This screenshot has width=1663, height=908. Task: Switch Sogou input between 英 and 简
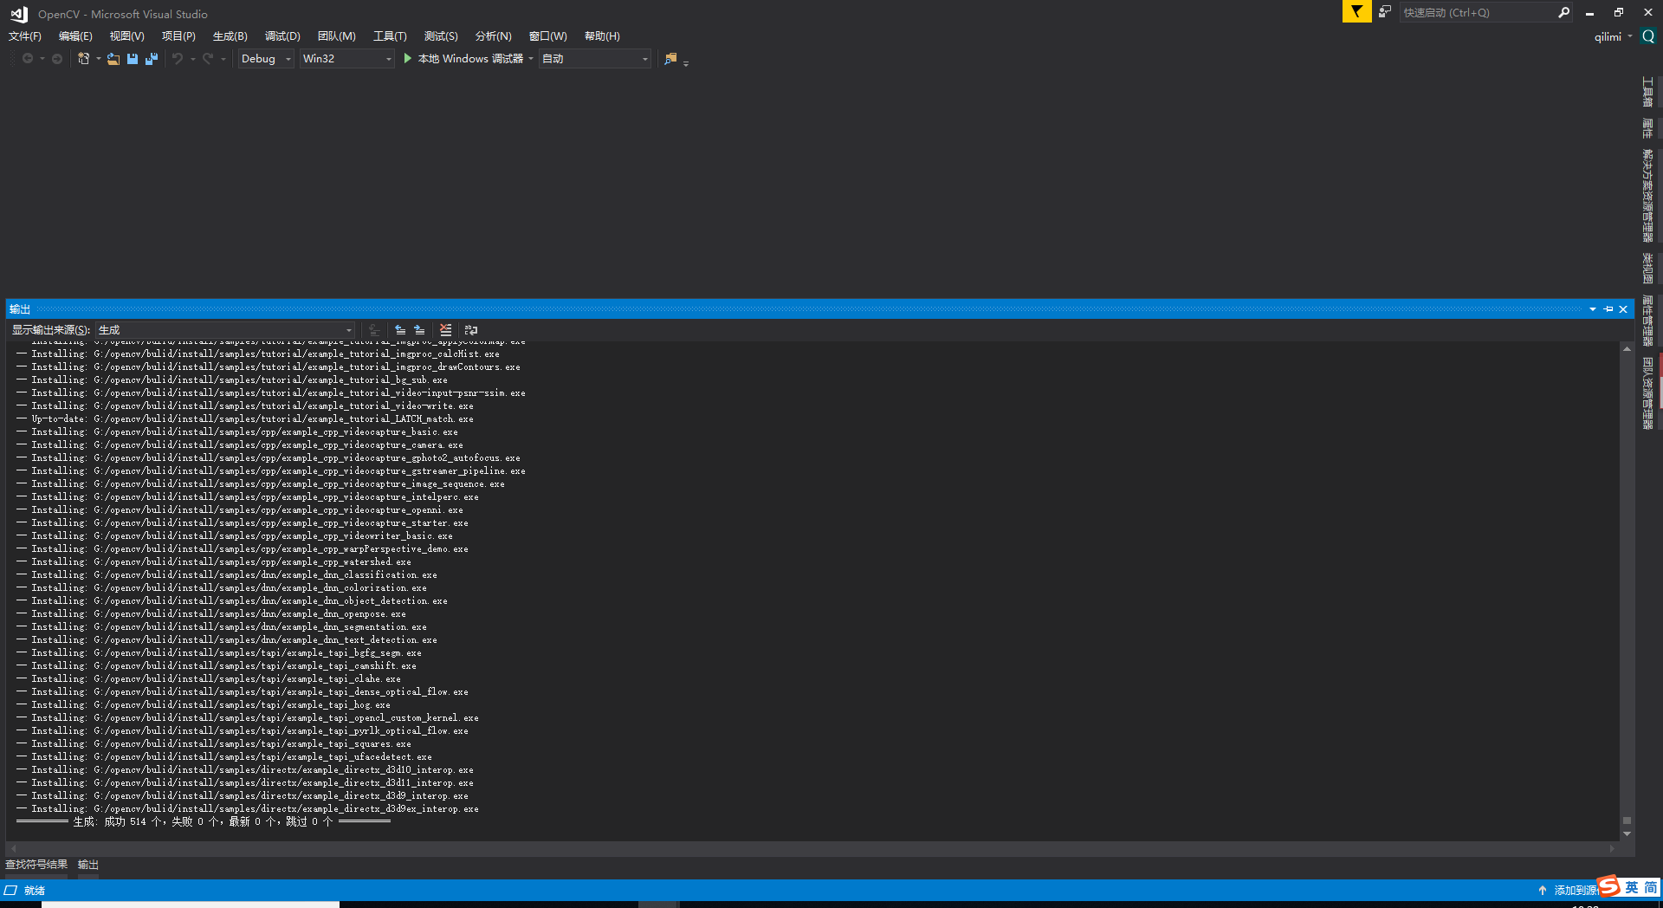tap(1632, 888)
